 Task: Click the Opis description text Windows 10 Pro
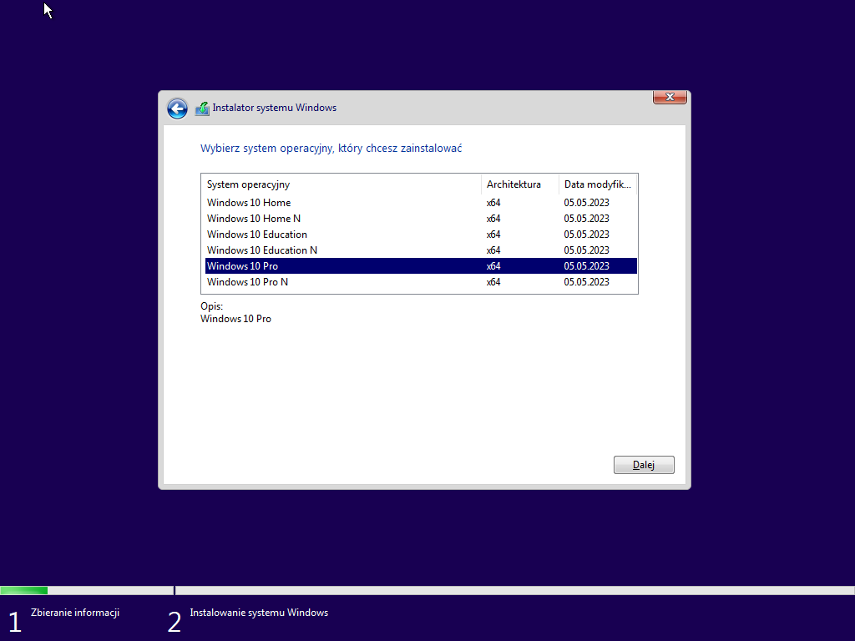(x=235, y=319)
